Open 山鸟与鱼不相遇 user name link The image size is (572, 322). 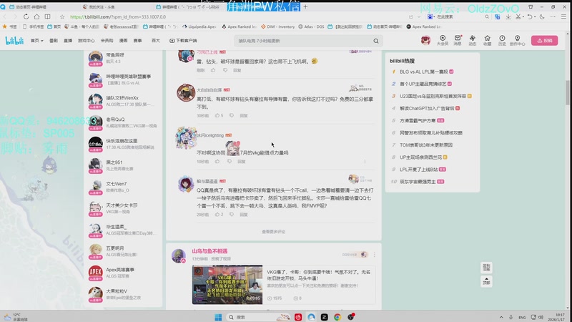(209, 251)
